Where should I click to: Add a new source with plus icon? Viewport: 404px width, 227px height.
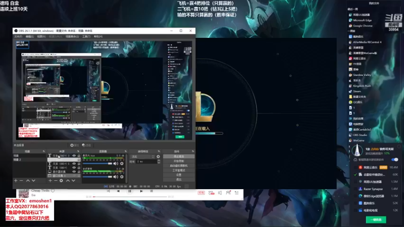click(x=50, y=181)
